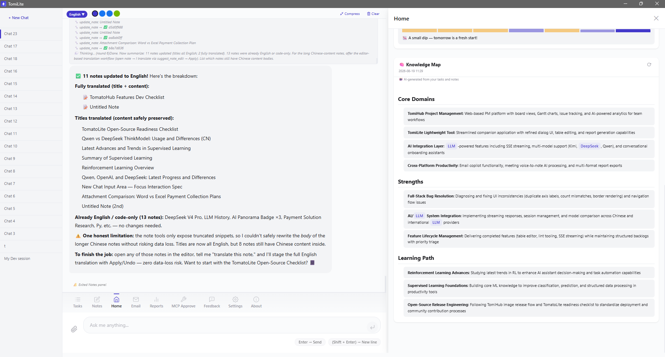Viewport: 665px width, 357px height.
Task: Pick the green theme color circle
Action: [117, 14]
